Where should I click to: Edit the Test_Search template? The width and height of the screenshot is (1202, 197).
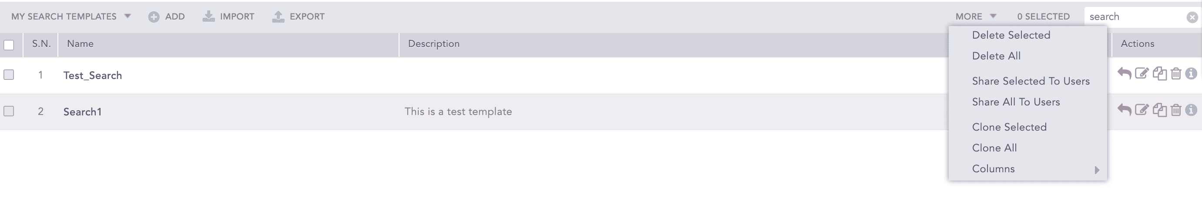[1142, 74]
